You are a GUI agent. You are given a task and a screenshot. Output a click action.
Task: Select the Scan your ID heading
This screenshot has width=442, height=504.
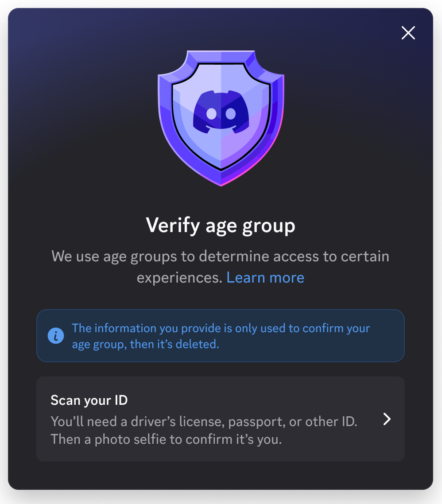[89, 400]
